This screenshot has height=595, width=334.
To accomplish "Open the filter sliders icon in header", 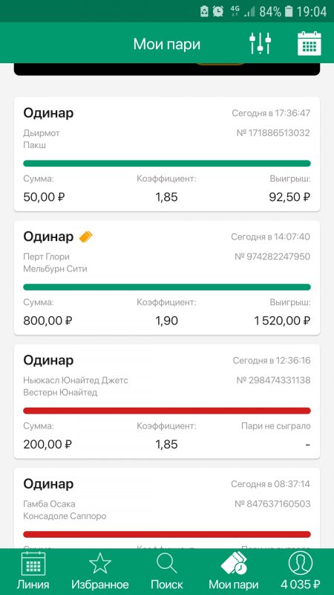I will coord(261,43).
